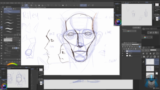Click the brush Opacity slider
160x90 pixels.
[11, 45]
